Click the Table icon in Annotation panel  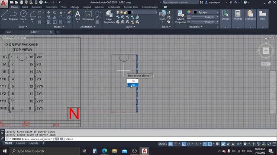tap(97, 22)
